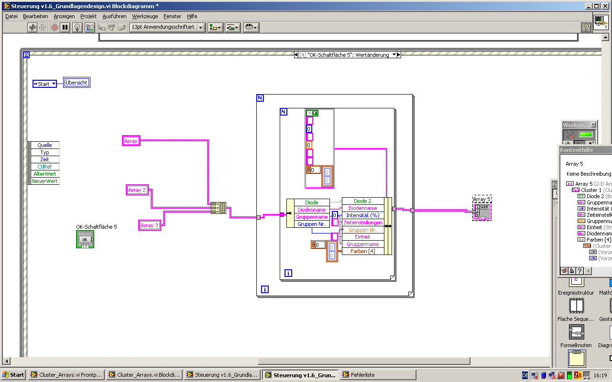Open the Datei menu
Image resolution: width=612 pixels, height=382 pixels.
tap(11, 16)
